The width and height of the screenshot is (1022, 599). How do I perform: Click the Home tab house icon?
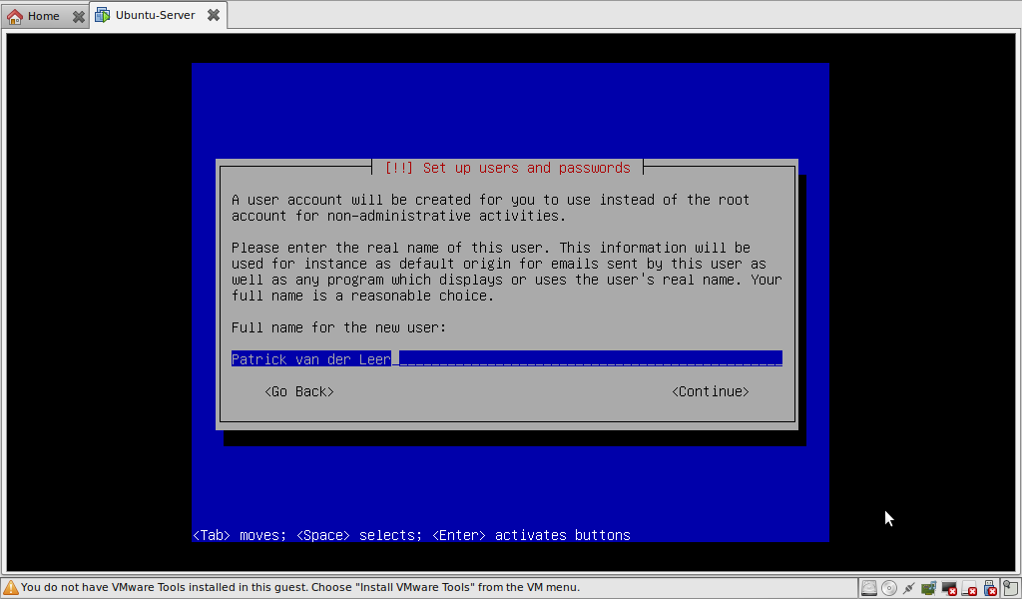click(14, 16)
